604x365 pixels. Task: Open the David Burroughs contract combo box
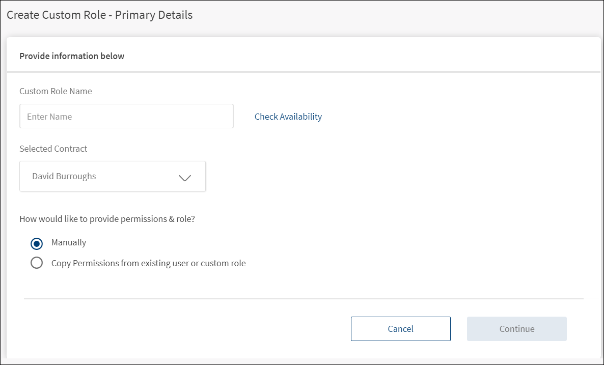[113, 177]
